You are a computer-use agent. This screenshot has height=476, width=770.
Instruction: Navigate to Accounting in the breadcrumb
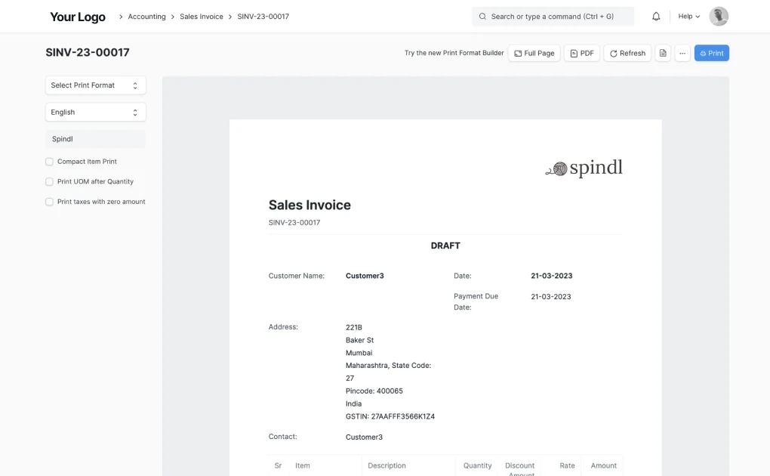146,16
